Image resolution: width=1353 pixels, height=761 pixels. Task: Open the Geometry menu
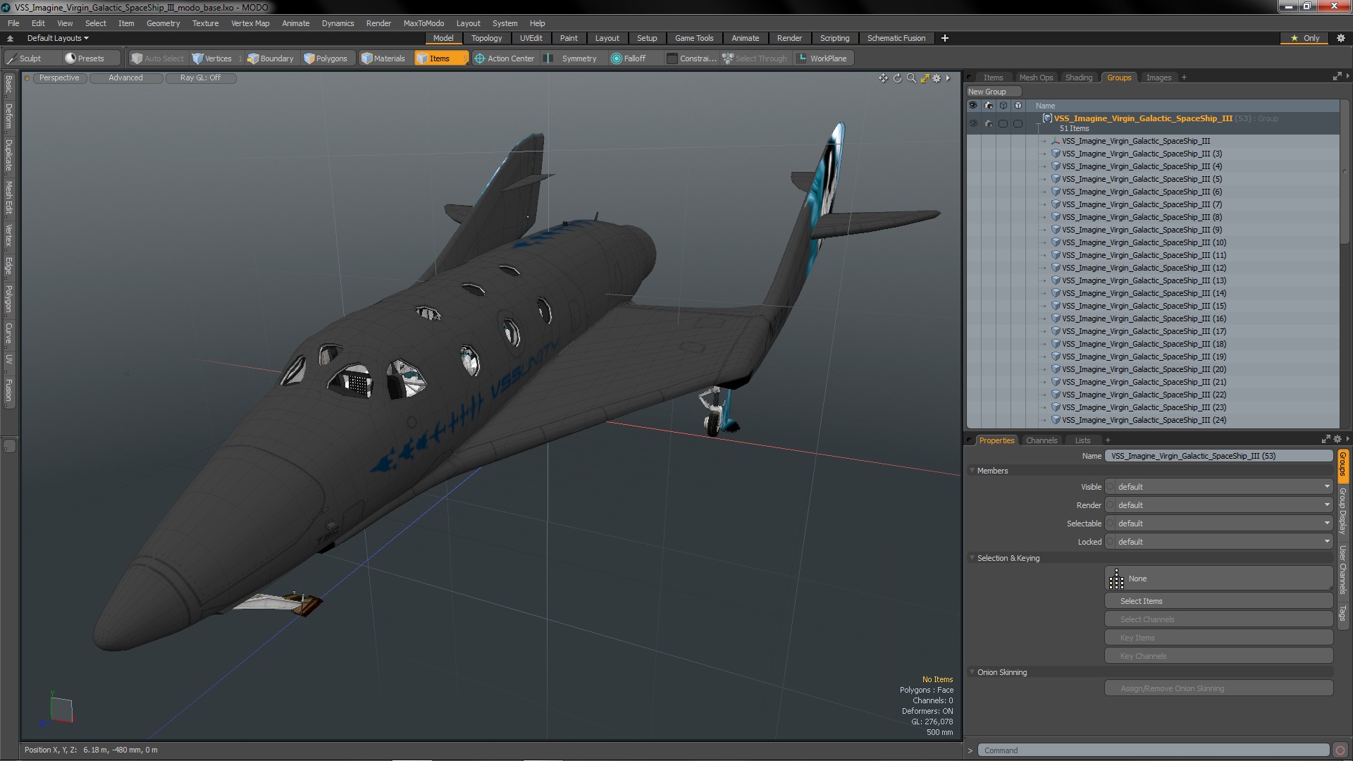[x=163, y=23]
